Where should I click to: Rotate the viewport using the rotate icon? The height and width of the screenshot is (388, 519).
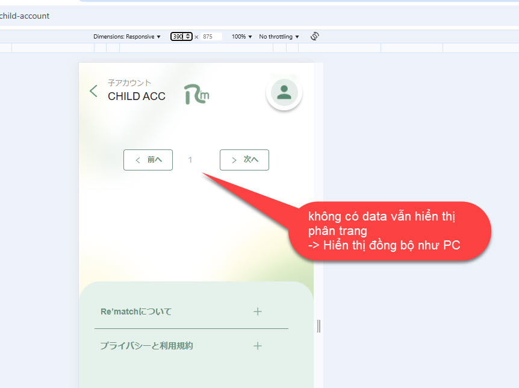pos(314,36)
